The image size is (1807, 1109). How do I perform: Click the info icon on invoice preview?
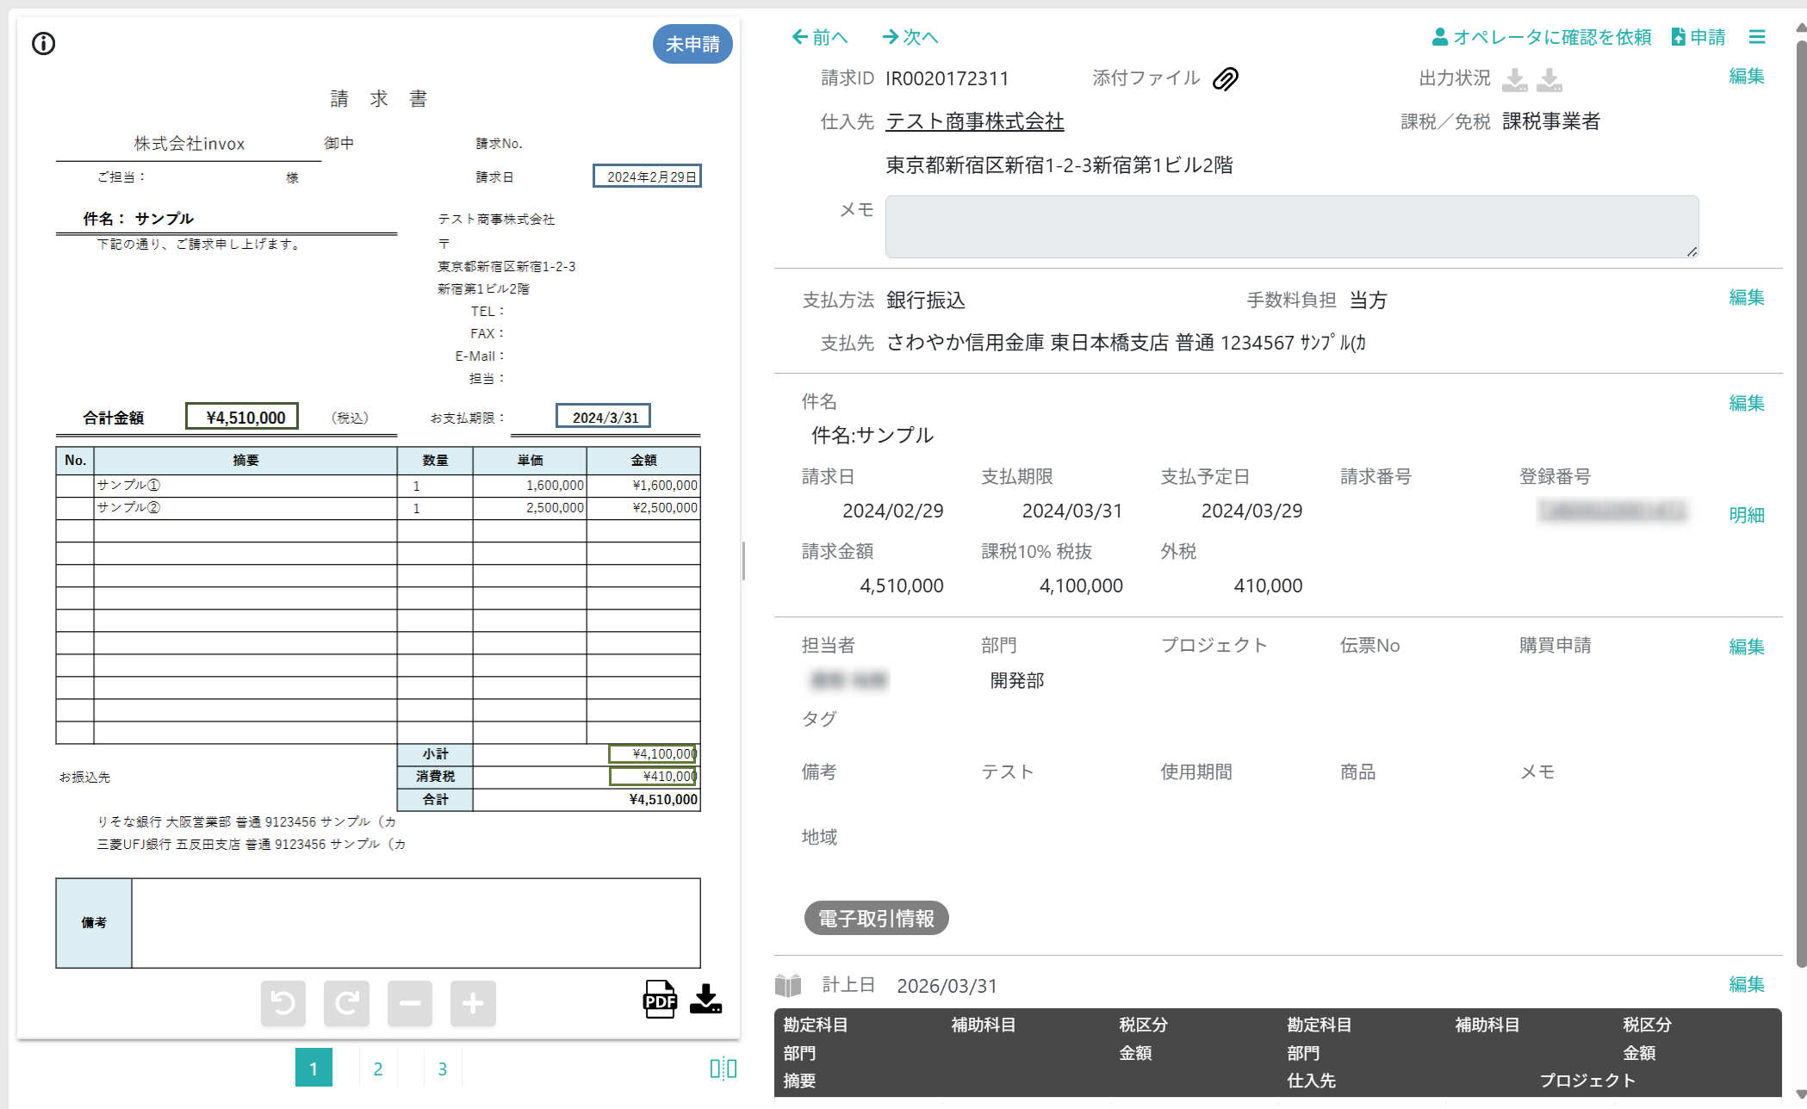click(x=43, y=44)
